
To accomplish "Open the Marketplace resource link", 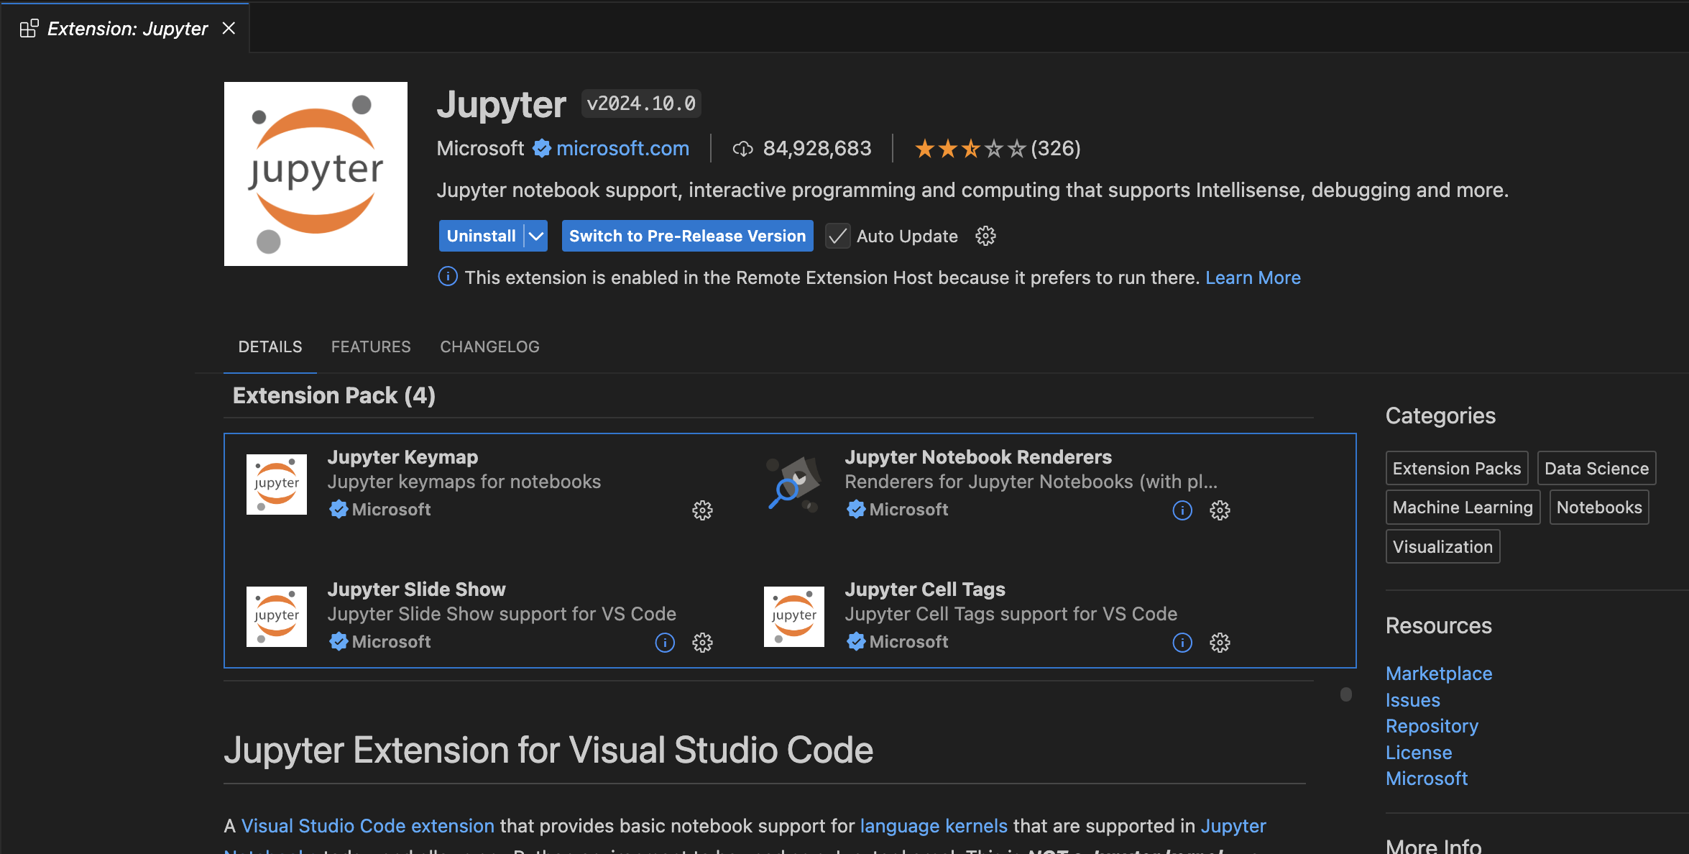I will point(1439,674).
